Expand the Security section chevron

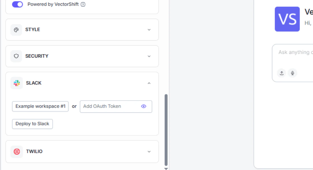pos(149,56)
